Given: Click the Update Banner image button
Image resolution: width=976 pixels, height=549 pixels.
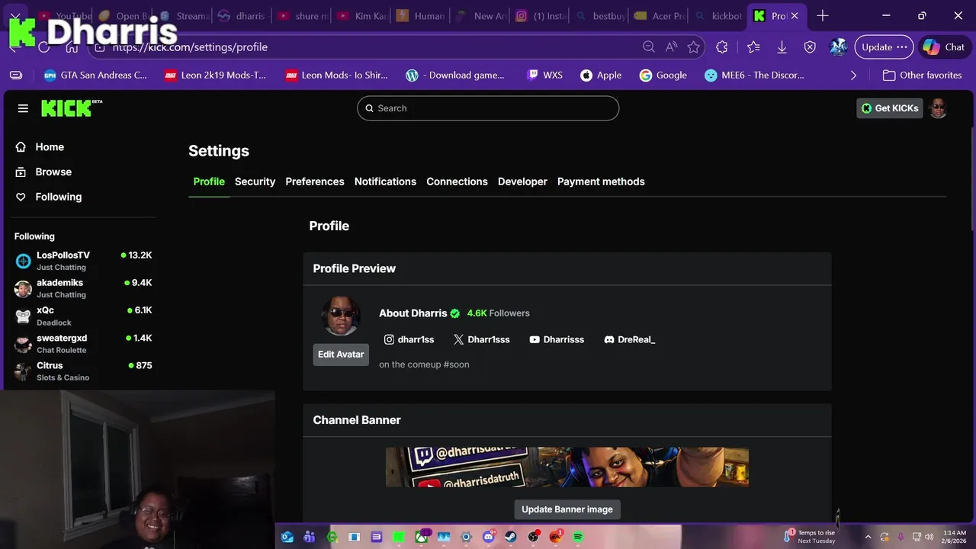Looking at the screenshot, I should pos(567,509).
